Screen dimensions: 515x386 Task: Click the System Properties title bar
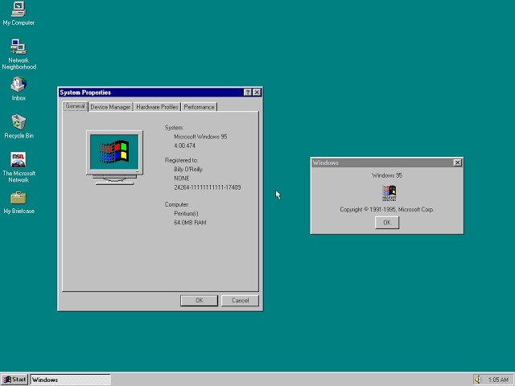tap(151, 92)
